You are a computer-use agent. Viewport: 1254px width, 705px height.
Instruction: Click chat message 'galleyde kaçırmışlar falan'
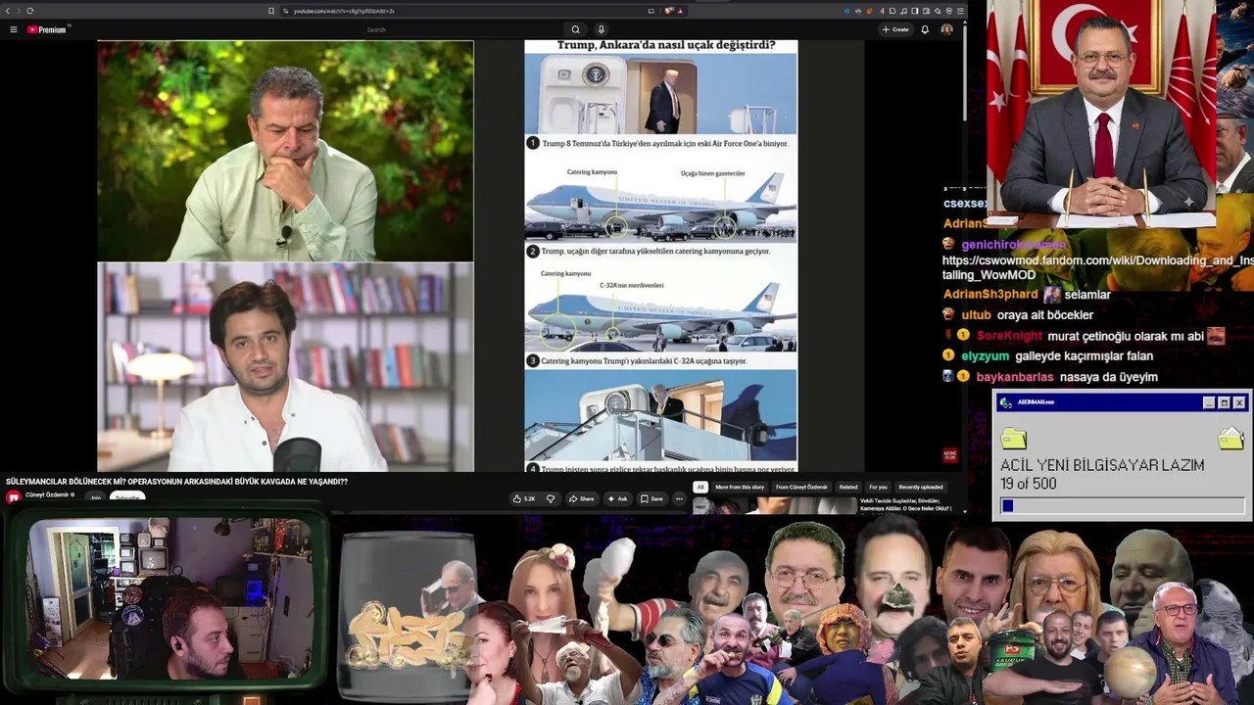[1084, 356]
